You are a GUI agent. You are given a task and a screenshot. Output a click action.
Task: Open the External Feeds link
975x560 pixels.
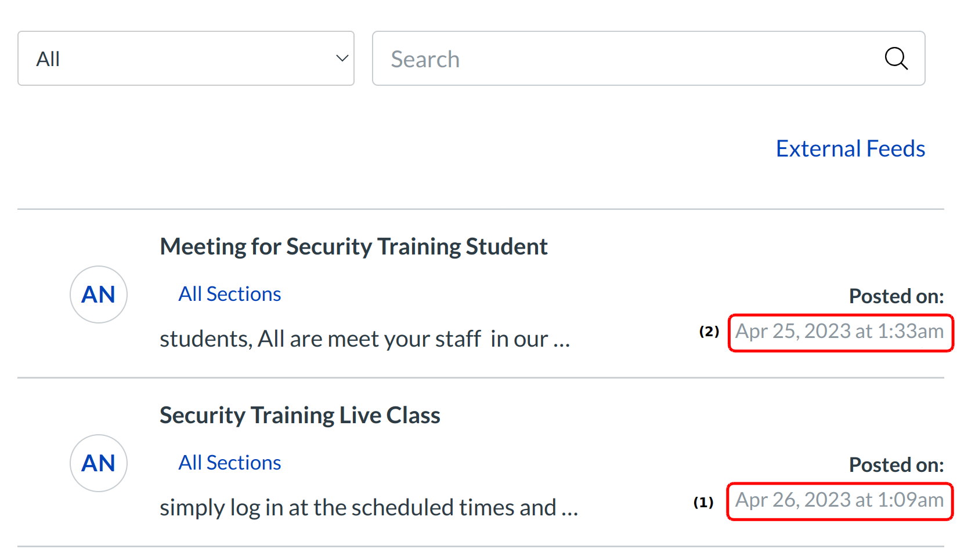[850, 149]
